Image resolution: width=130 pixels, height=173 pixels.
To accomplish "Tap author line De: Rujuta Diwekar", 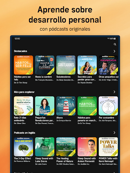I will point(85,83).
